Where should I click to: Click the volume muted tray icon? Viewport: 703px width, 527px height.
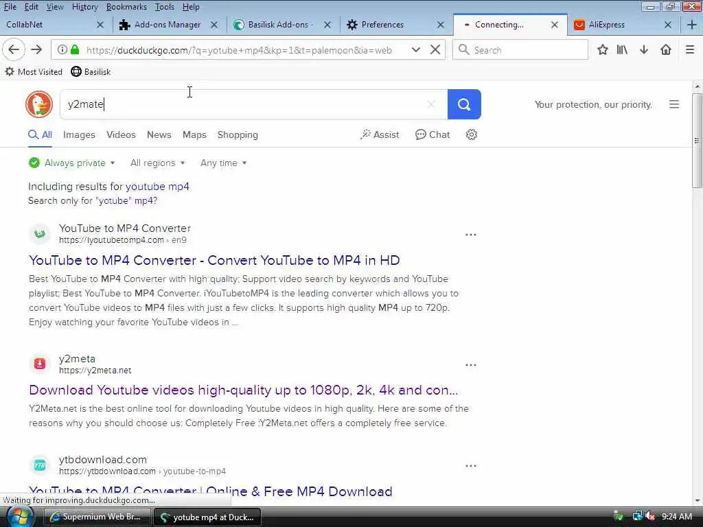coord(651,517)
